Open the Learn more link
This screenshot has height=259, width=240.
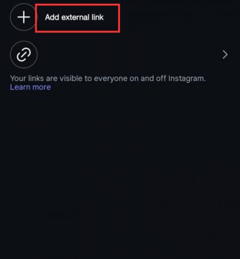(31, 87)
